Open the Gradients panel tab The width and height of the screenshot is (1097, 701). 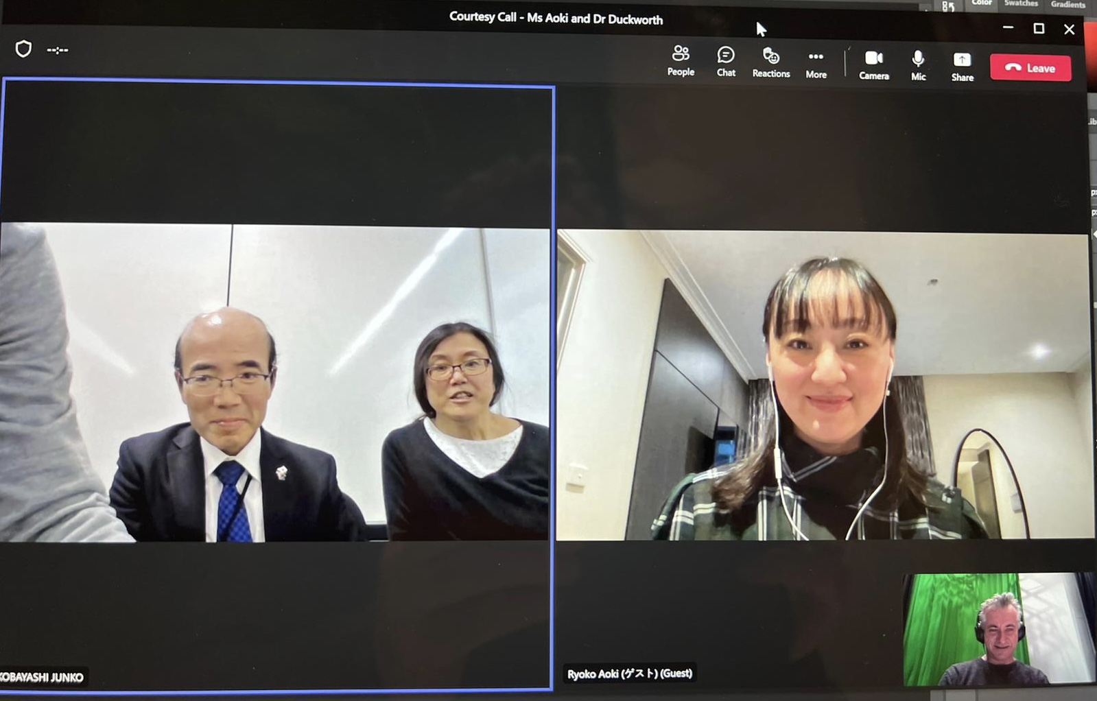pos(1067,4)
